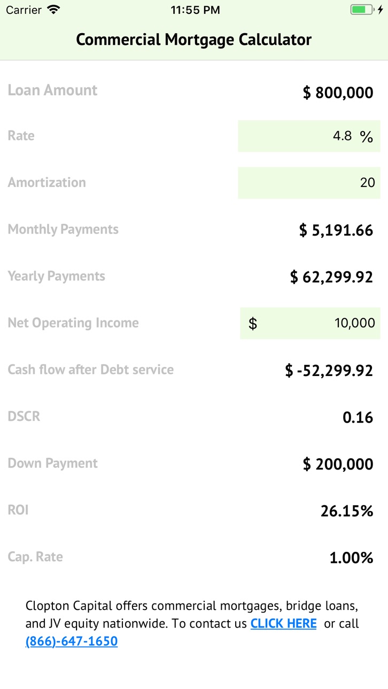Edit the Net Operating Income field
Viewport: 388px width, 689px height.
click(310, 323)
